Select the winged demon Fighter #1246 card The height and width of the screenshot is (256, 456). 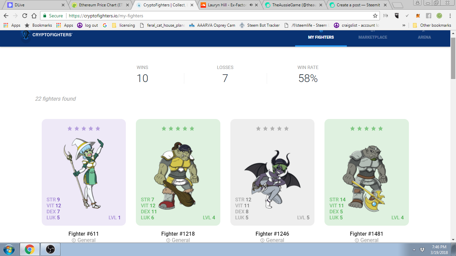click(272, 172)
